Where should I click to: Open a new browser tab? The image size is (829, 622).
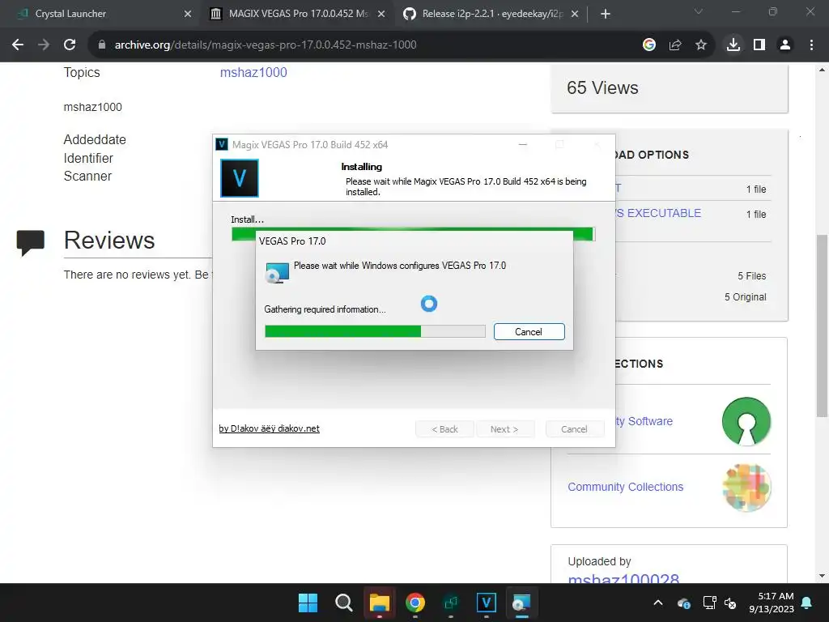606,14
